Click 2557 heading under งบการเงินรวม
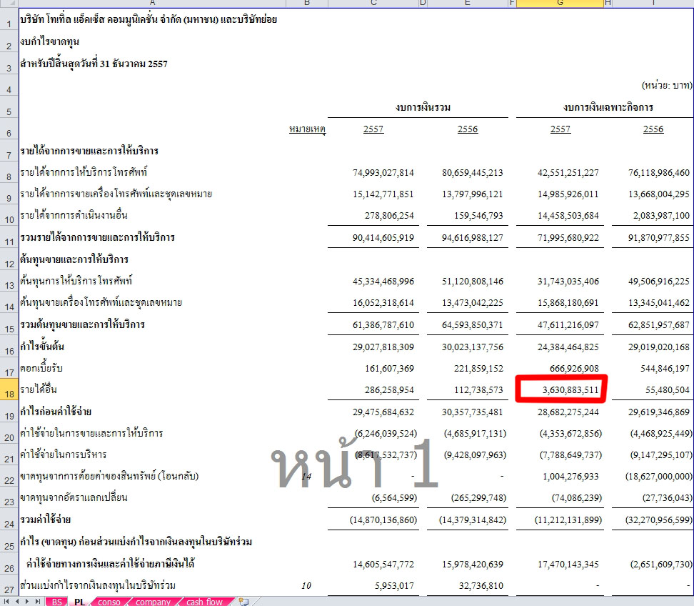The width and height of the screenshot is (694, 606). coord(373,129)
